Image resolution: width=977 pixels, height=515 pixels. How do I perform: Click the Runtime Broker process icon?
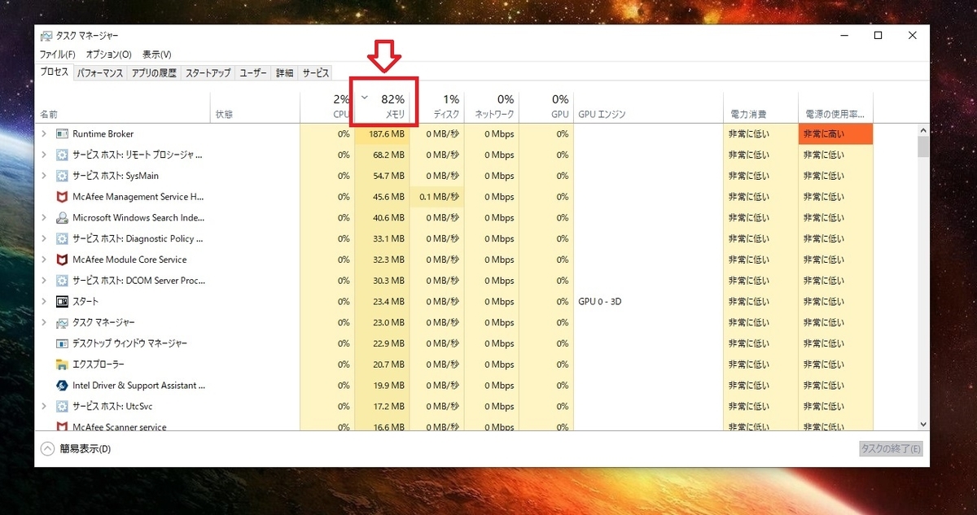[x=62, y=133]
